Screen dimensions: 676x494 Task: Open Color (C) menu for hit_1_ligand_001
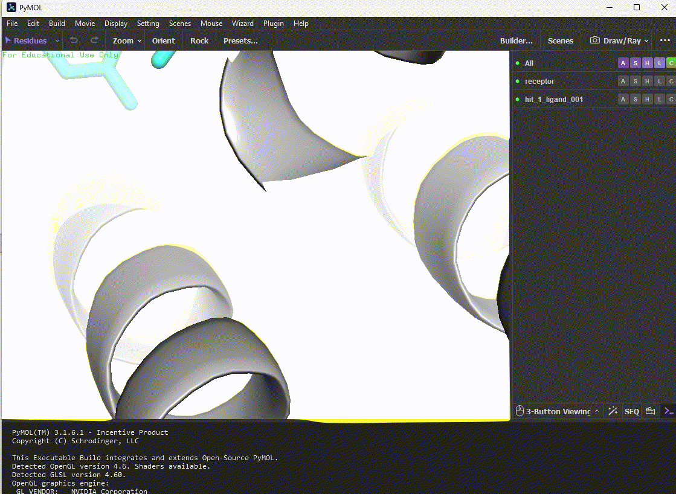click(671, 99)
